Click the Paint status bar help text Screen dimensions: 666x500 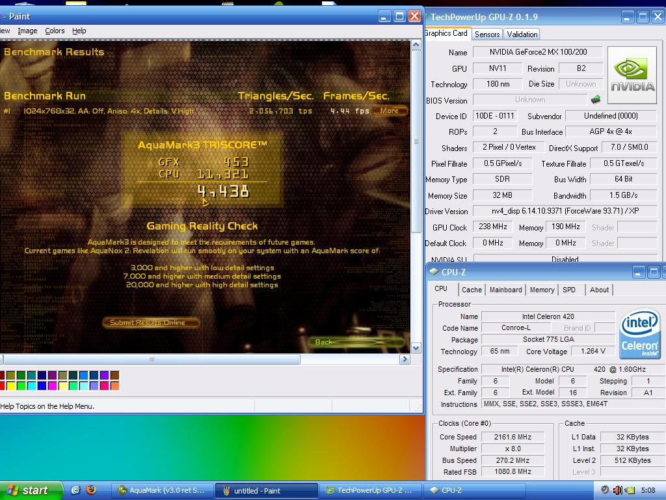pos(47,406)
